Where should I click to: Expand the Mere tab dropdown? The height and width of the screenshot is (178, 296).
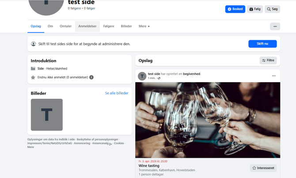coord(144,27)
